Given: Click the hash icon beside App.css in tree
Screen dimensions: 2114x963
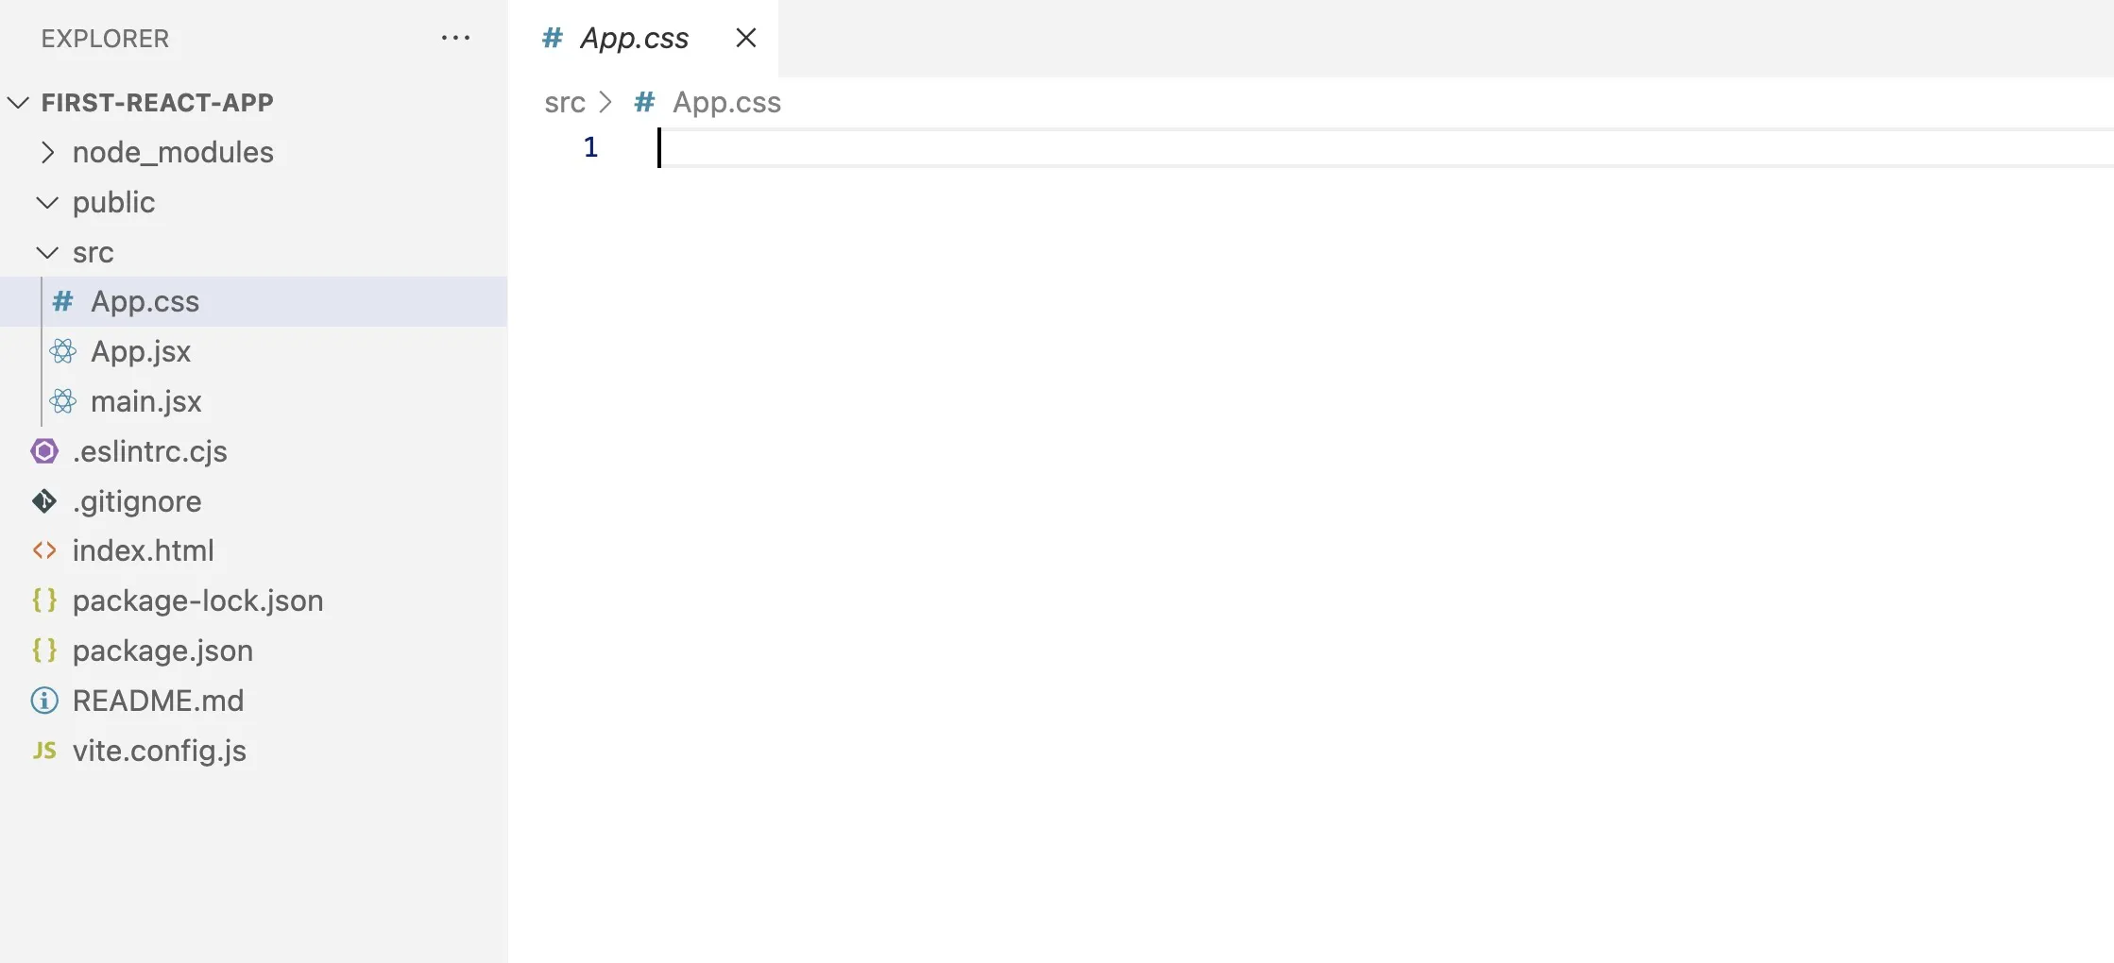Looking at the screenshot, I should [63, 301].
